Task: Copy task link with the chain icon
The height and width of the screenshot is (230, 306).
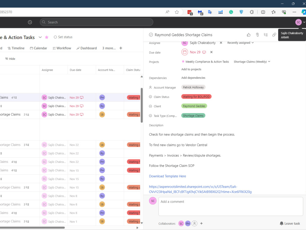Action: tap(274, 35)
